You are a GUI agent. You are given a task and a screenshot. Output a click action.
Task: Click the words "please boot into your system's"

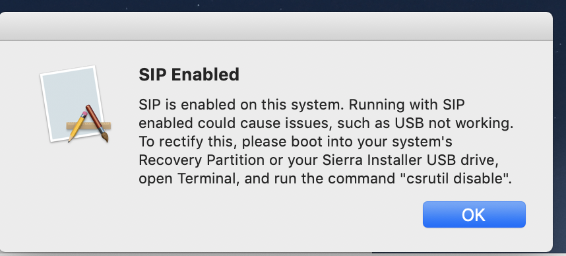[347, 143]
